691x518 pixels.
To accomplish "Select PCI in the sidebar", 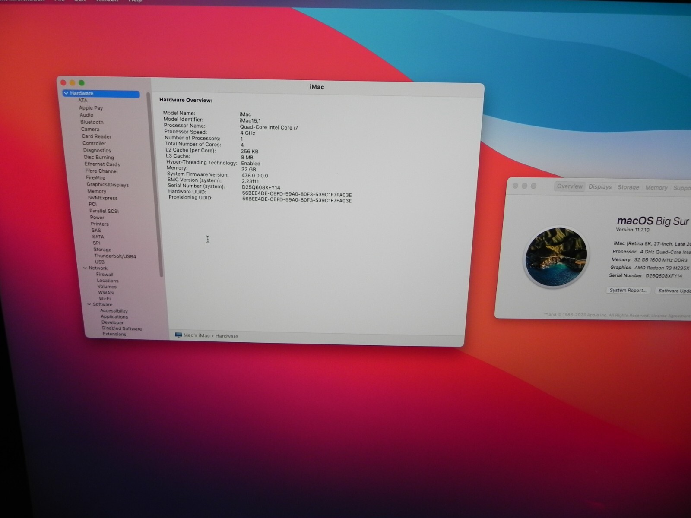I will (93, 204).
